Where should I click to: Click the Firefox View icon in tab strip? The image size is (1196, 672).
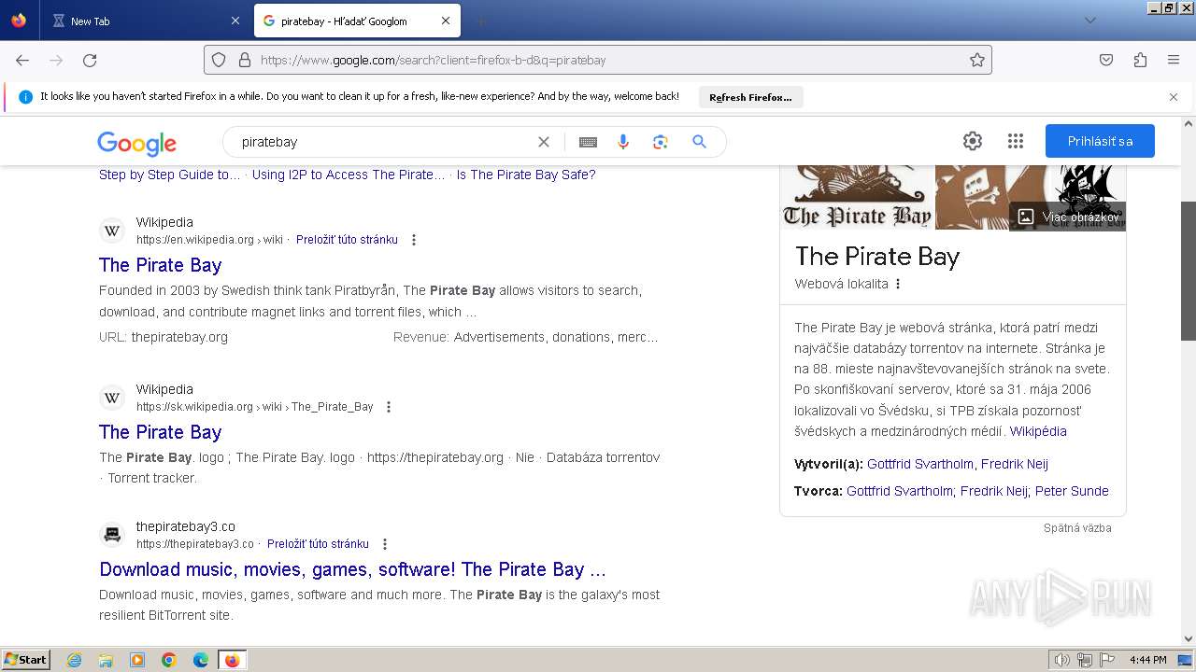point(19,21)
